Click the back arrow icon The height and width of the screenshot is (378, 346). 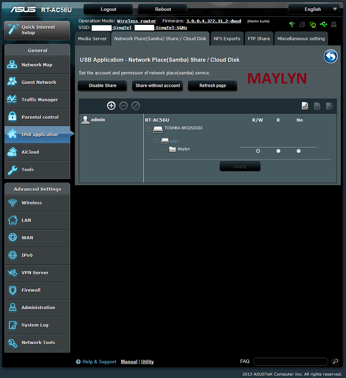tap(330, 56)
